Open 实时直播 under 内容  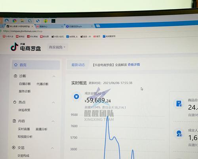24,129
